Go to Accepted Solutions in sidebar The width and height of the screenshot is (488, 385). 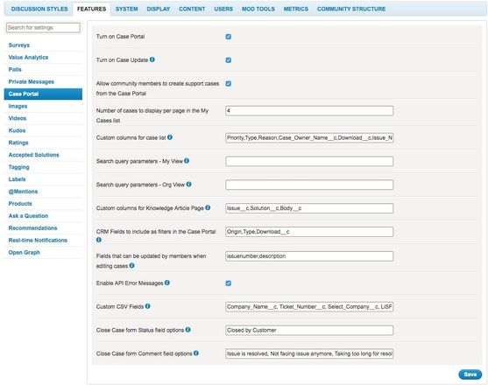(33, 155)
